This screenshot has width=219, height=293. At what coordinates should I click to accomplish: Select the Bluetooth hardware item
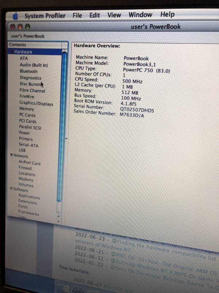pyautogui.click(x=28, y=71)
